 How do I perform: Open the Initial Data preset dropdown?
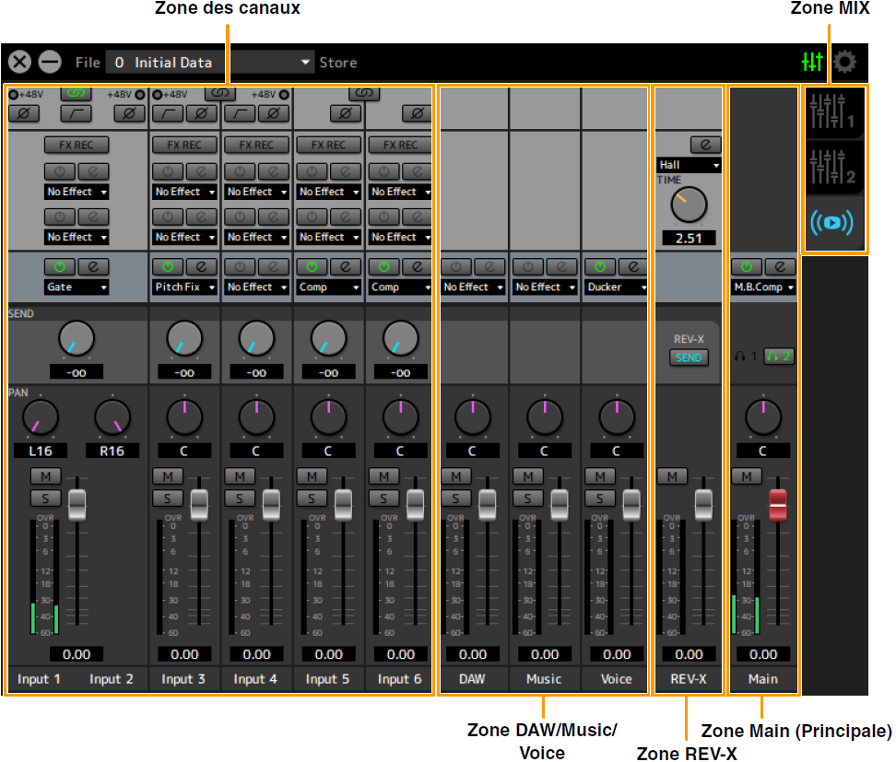click(x=210, y=63)
